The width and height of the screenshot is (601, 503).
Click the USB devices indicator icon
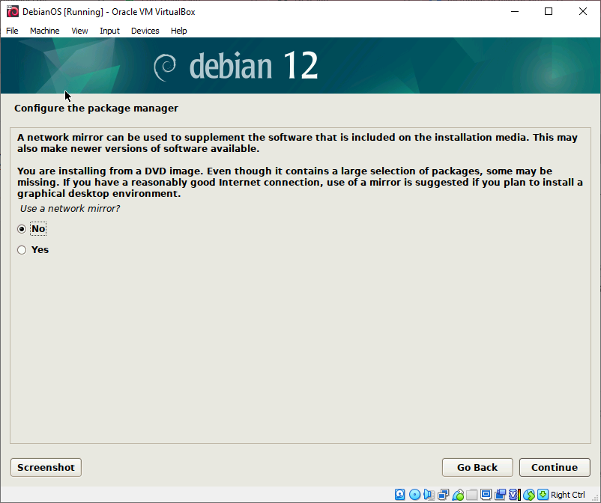(x=458, y=495)
